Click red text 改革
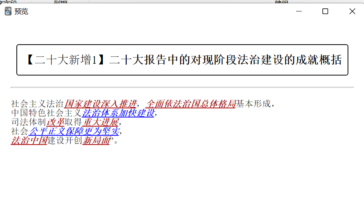This screenshot has height=215, width=364. 55,122
